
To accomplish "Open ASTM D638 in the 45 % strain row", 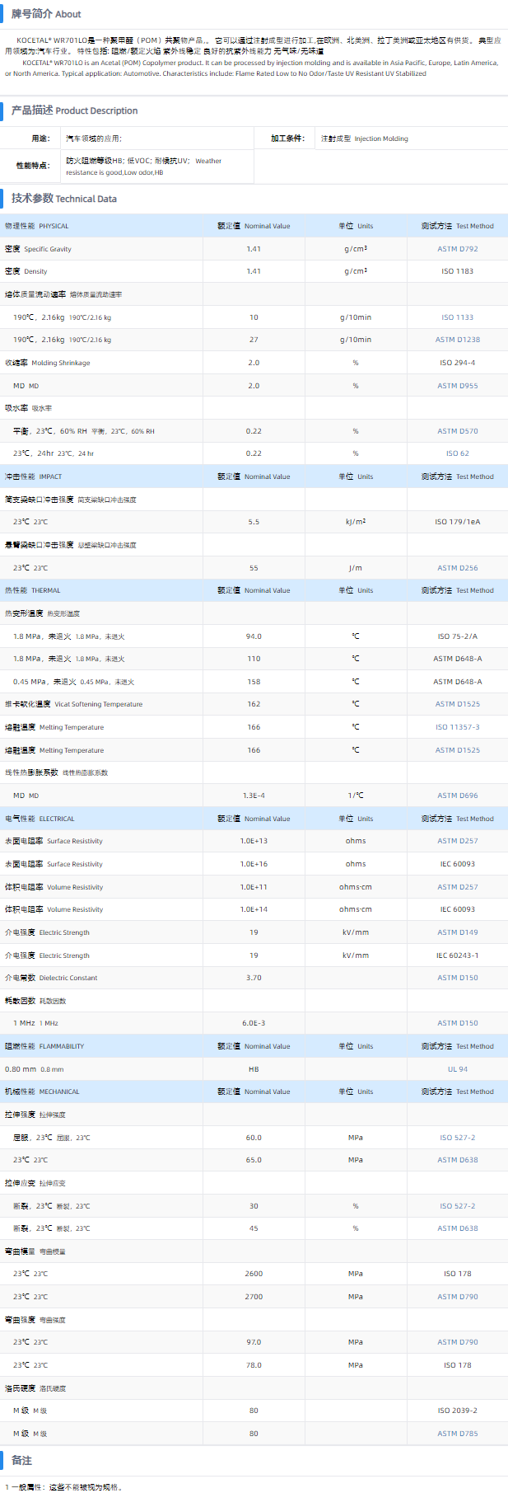I will click(x=457, y=1228).
